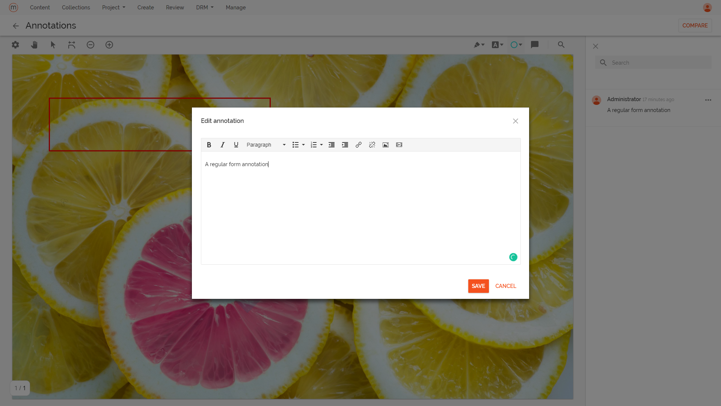
Task: Insert a link in the annotation editor
Action: 358,145
